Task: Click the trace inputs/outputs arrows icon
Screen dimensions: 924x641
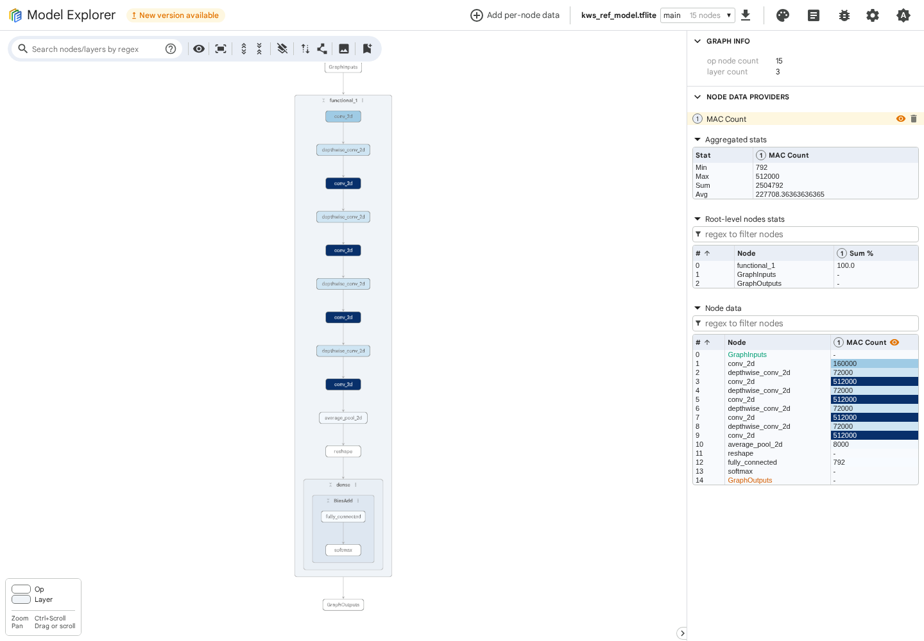Action: point(305,49)
